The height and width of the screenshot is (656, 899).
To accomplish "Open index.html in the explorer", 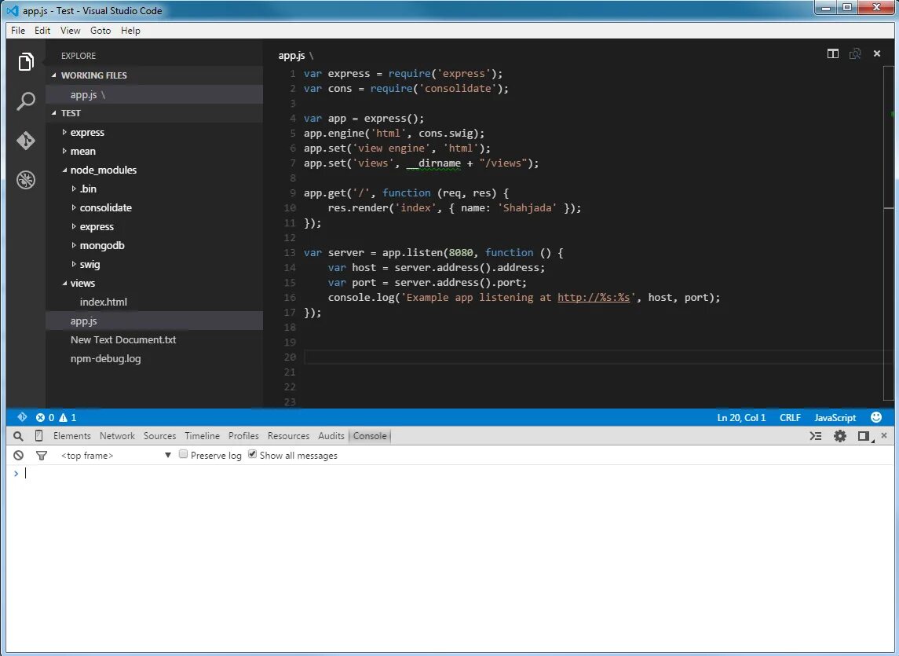I will (x=103, y=302).
